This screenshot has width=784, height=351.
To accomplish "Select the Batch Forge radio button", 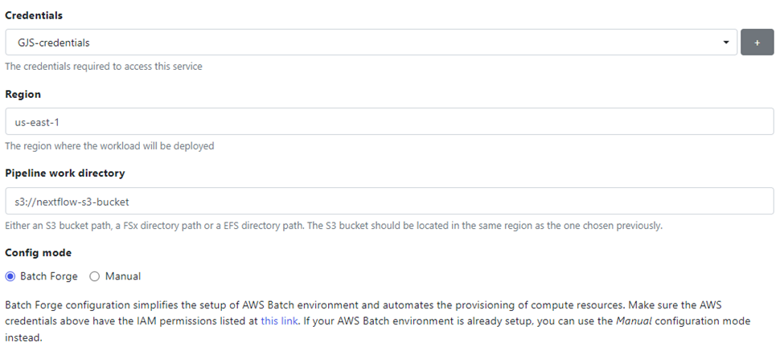I will point(10,276).
